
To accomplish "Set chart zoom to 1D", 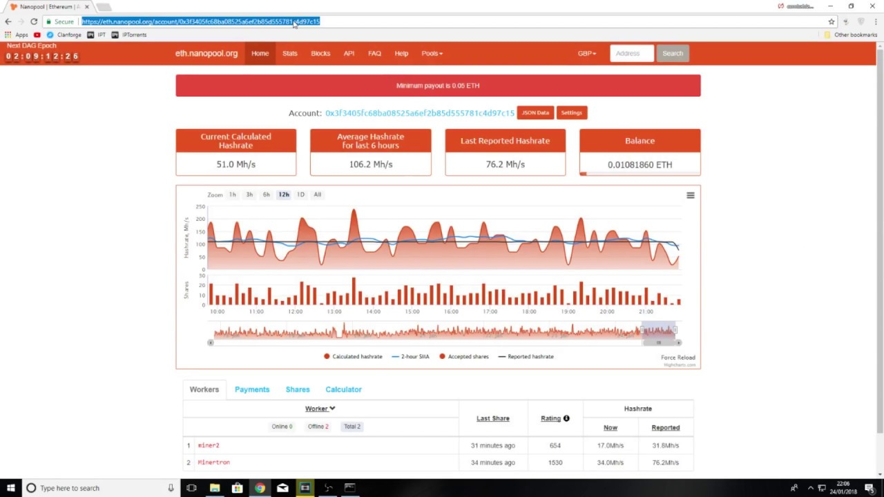I will (300, 195).
